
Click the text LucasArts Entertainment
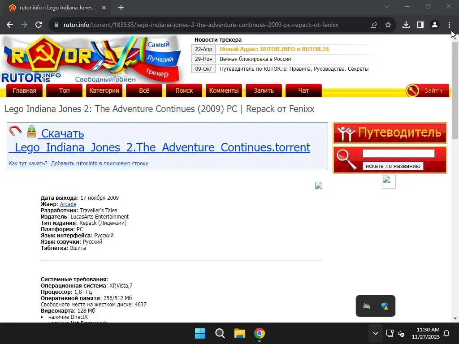(x=100, y=217)
